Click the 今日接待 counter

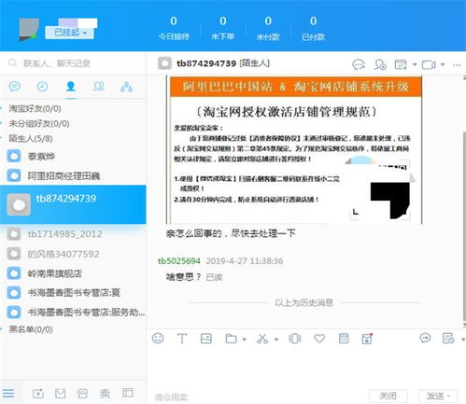point(174,28)
